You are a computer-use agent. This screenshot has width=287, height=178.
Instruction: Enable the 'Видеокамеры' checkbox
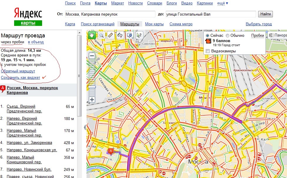click(208, 51)
